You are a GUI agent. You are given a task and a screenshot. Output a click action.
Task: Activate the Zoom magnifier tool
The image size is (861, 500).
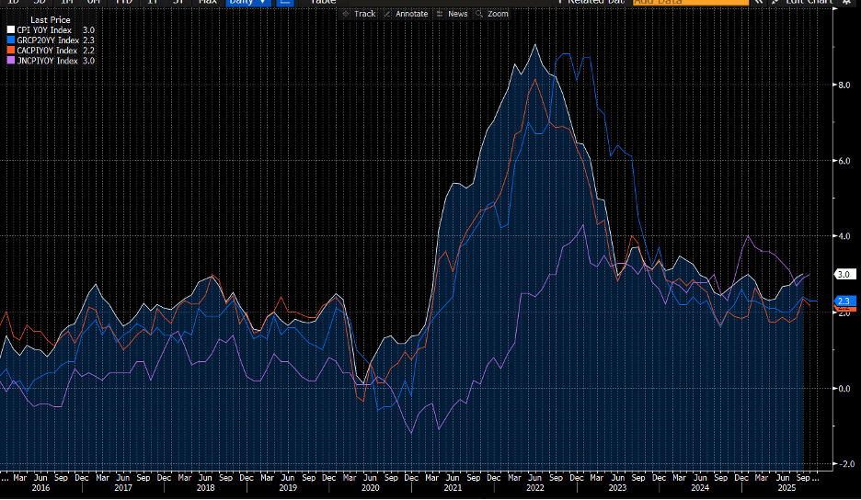pyautogui.click(x=480, y=14)
